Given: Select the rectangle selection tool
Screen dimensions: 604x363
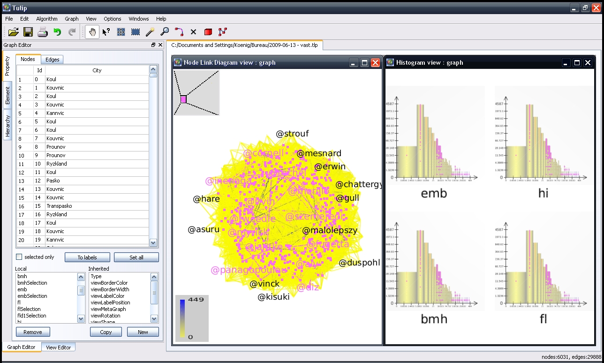Looking at the screenshot, I should pos(136,32).
